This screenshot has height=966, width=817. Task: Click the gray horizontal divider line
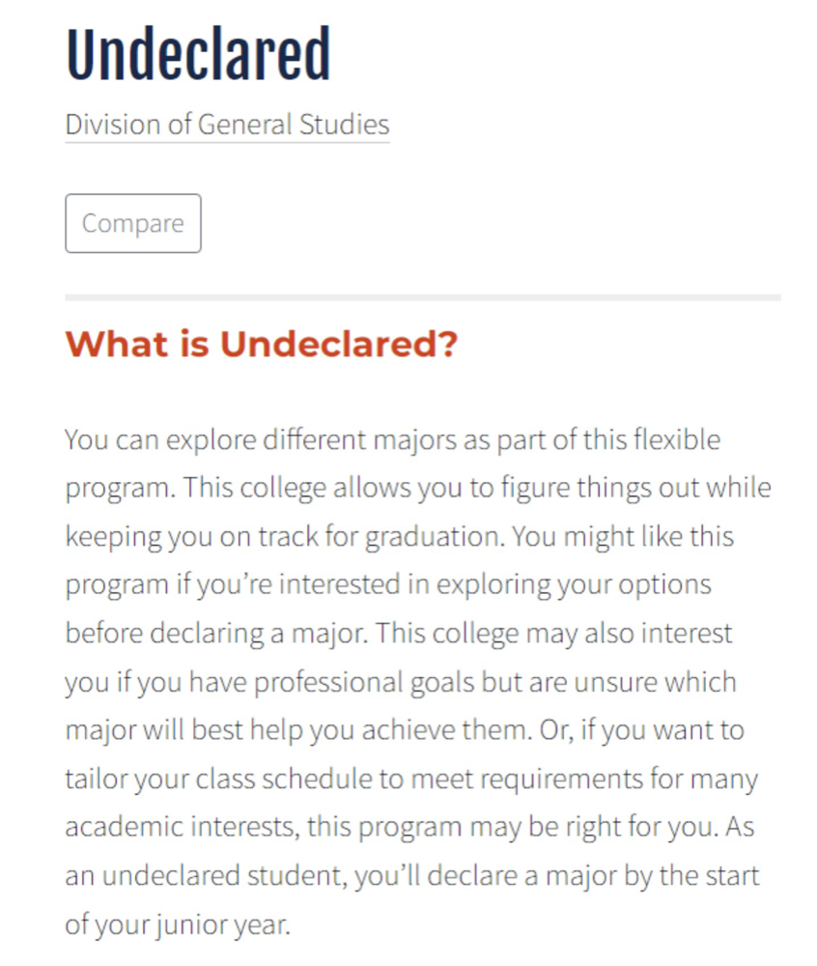[x=423, y=298]
